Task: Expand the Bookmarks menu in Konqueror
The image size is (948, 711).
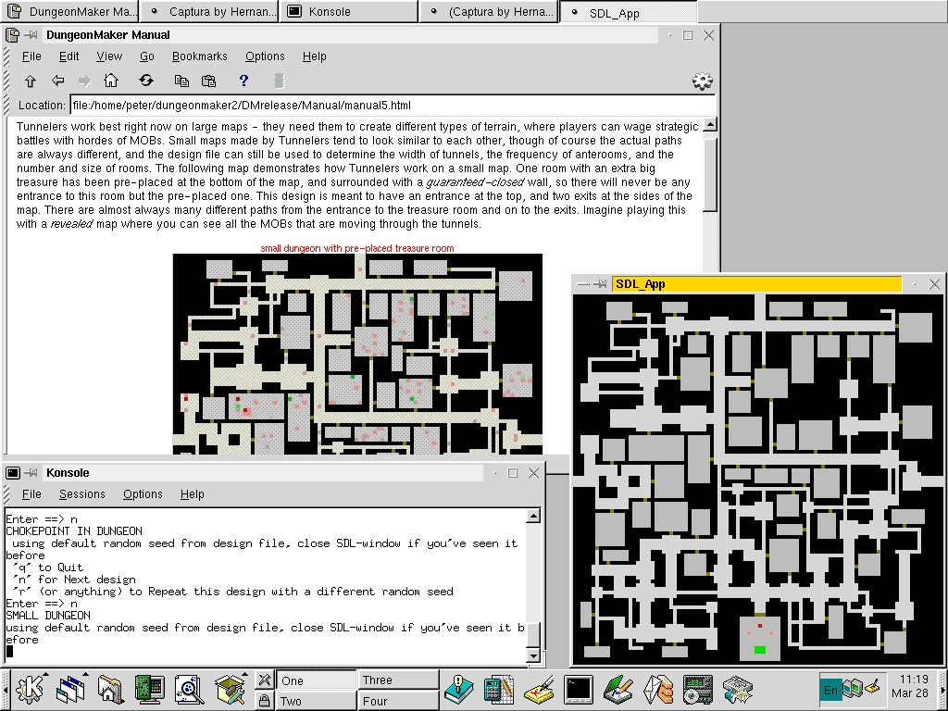Action: click(199, 56)
